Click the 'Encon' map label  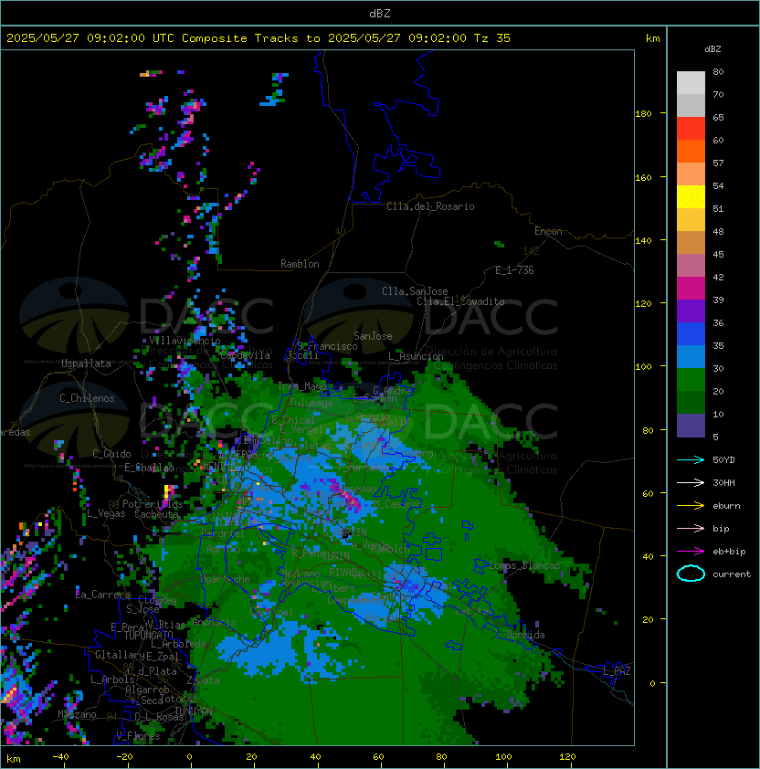click(548, 231)
